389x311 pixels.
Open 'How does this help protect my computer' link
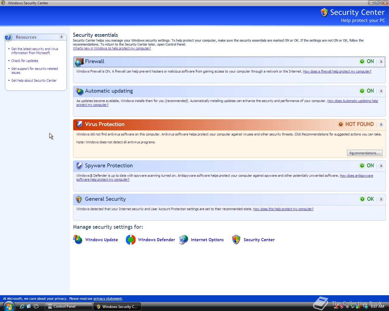(x=283, y=209)
